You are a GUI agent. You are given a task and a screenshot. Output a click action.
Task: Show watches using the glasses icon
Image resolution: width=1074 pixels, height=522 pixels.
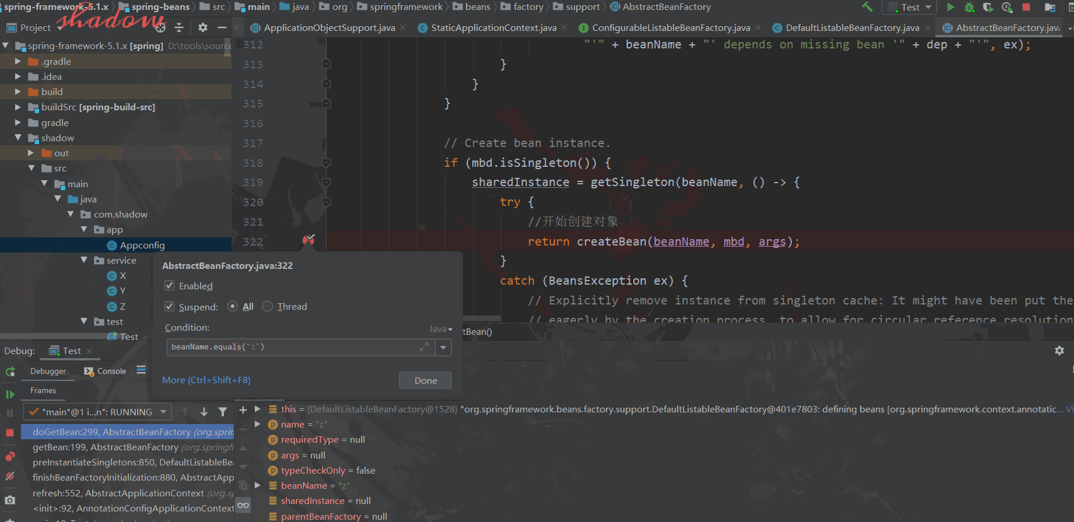(243, 505)
